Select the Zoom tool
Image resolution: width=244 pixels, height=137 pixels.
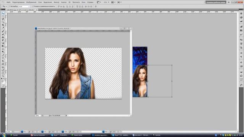click(3, 76)
